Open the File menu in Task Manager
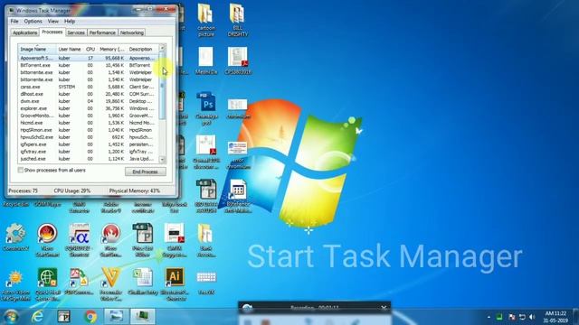579x325 pixels. [x=14, y=22]
